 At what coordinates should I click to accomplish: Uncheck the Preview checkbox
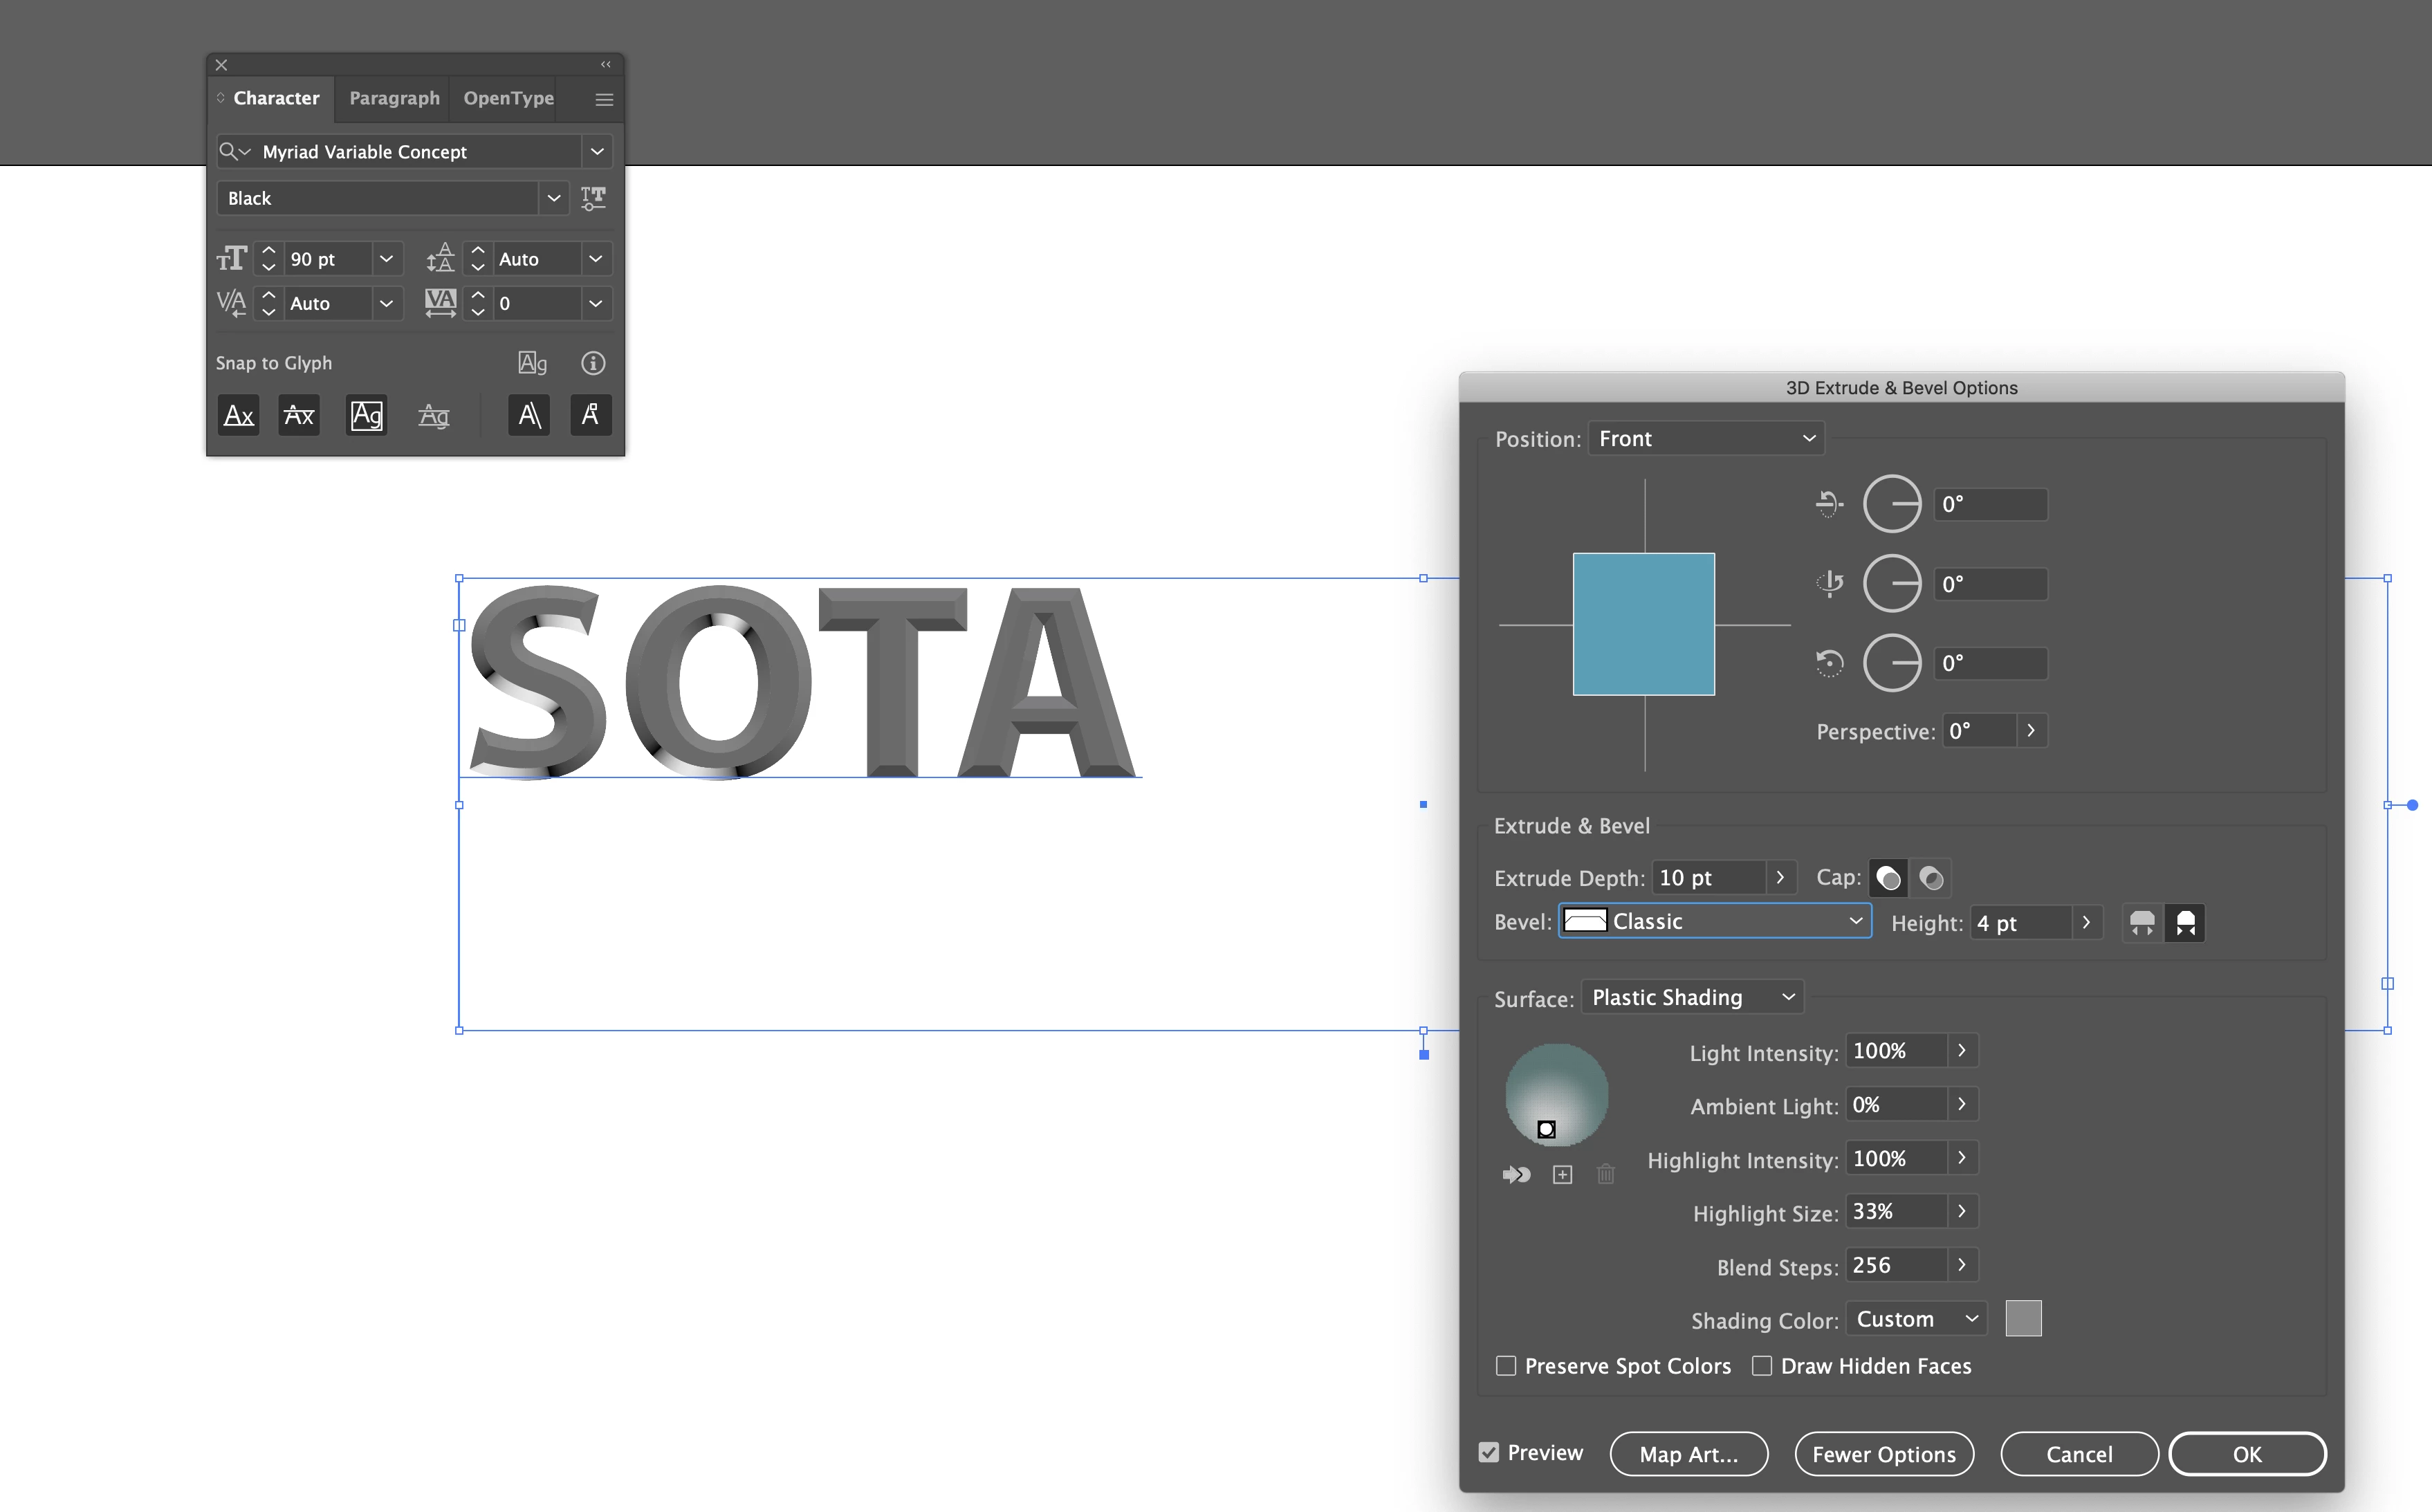[1489, 1453]
